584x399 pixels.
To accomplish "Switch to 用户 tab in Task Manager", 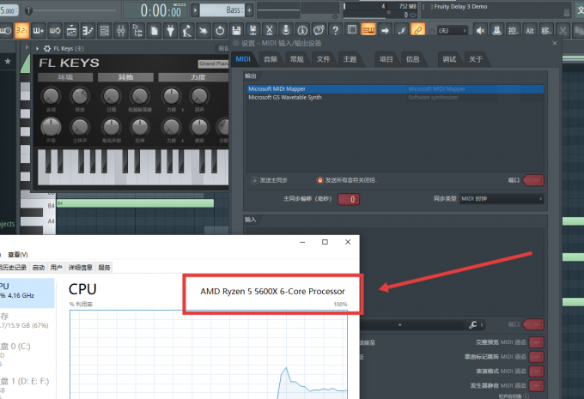I will pyautogui.click(x=56, y=267).
